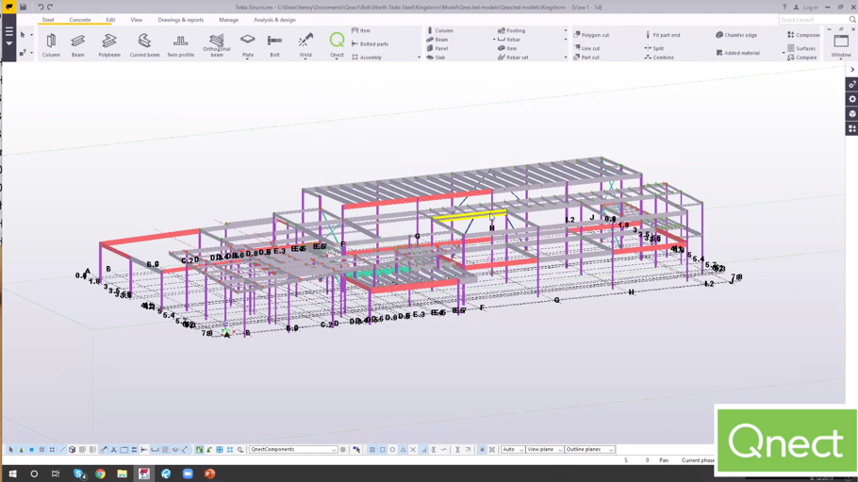Viewport: 858px width, 482px height.
Task: Choose the Curved beam tool
Action: point(144,45)
